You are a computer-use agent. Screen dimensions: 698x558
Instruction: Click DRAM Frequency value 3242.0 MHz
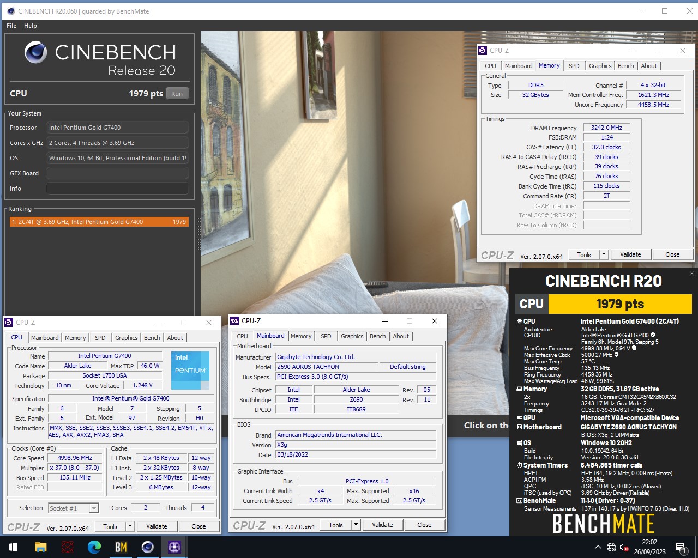606,128
